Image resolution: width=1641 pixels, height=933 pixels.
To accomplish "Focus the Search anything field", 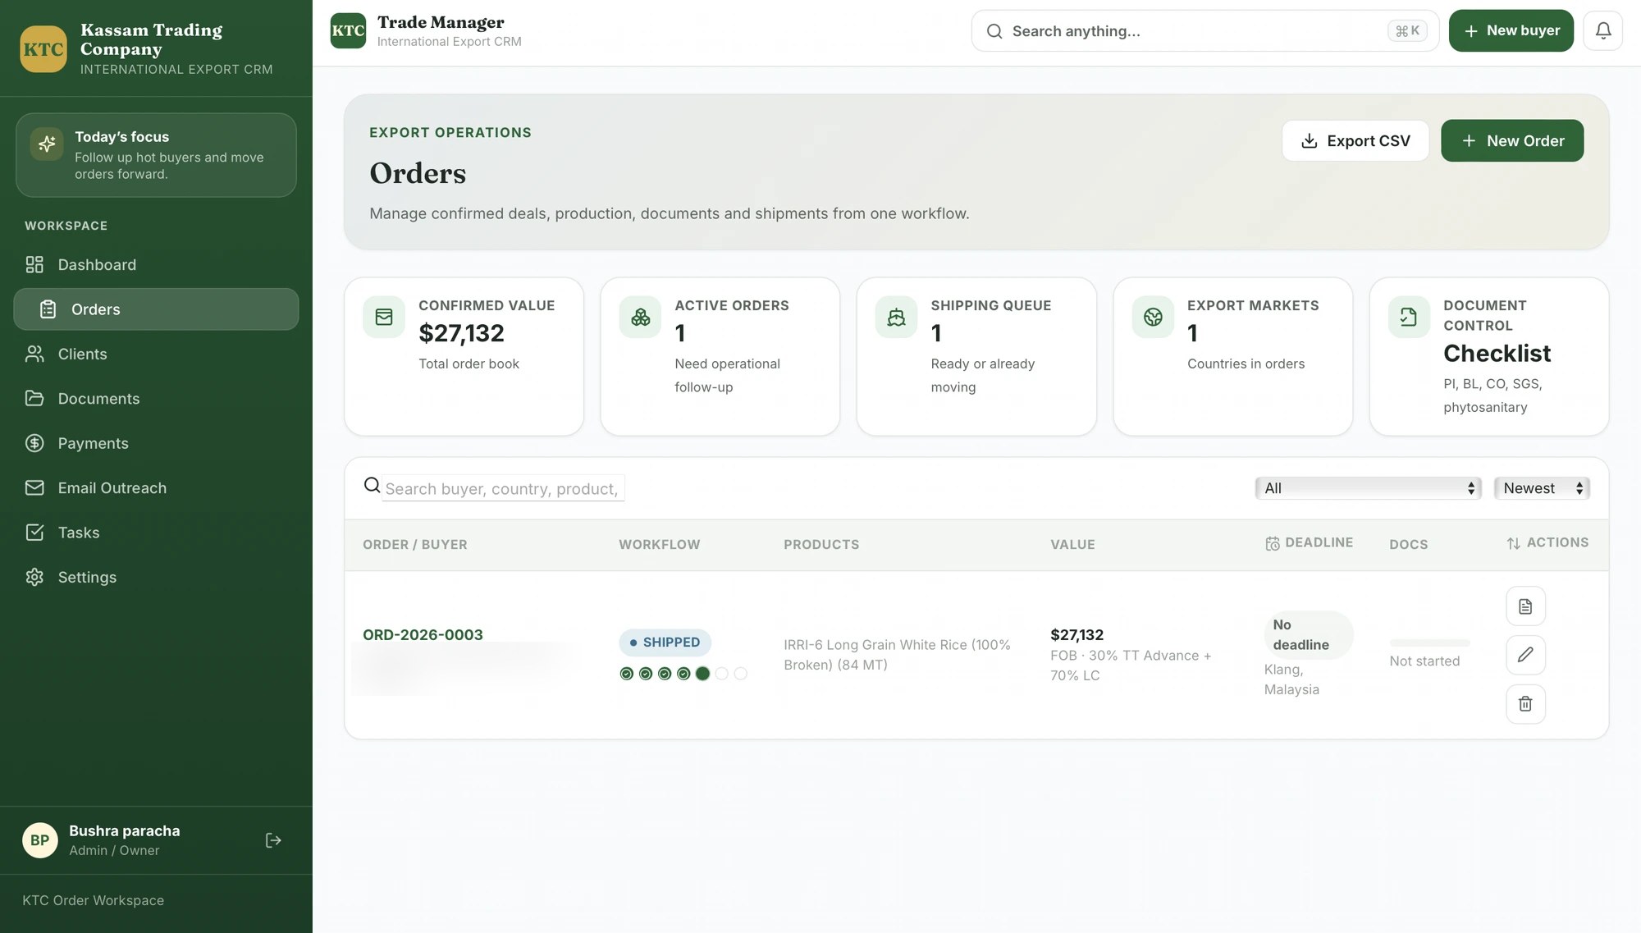I will click(x=1204, y=31).
